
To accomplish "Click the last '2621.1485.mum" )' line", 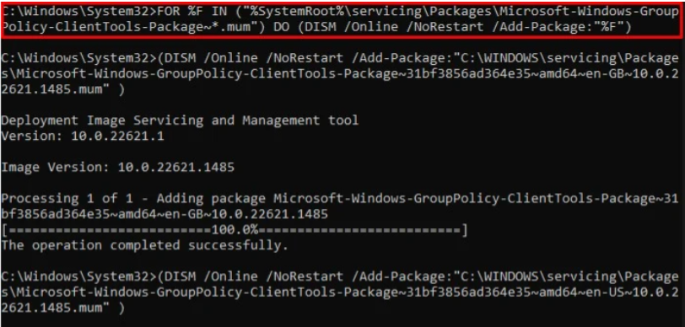I will click(x=63, y=308).
